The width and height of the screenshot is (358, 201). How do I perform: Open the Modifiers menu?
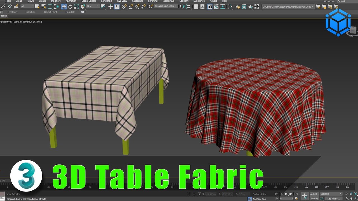pyautogui.click(x=56, y=1)
